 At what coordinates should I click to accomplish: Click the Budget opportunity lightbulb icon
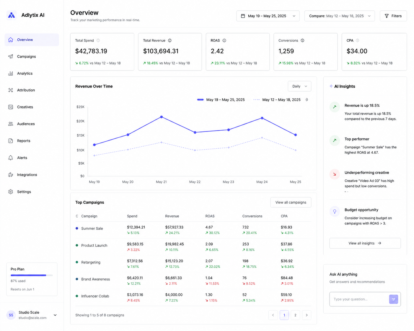[x=335, y=211]
